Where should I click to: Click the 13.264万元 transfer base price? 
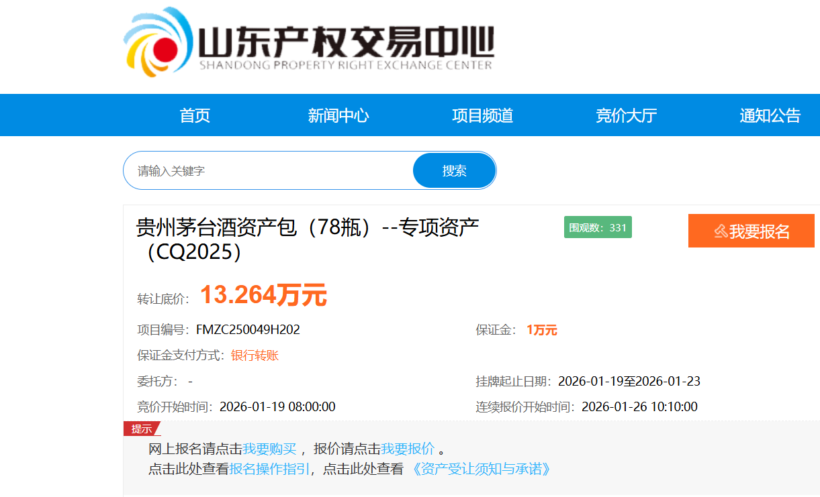tap(263, 295)
